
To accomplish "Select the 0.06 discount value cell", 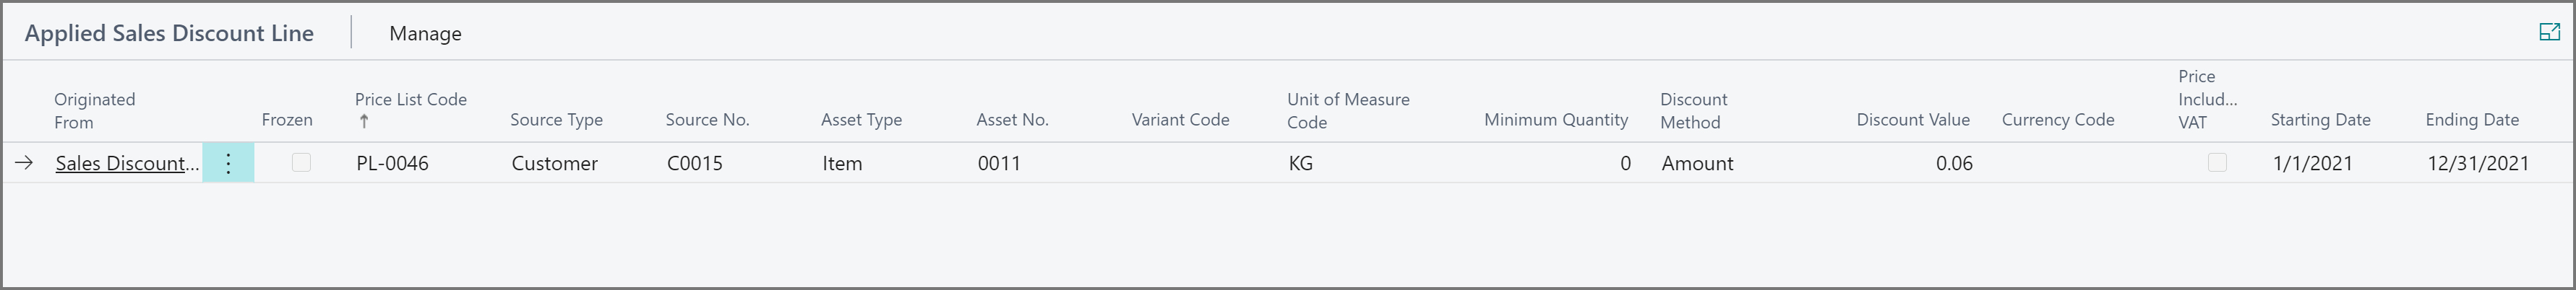I will click(x=1953, y=164).
